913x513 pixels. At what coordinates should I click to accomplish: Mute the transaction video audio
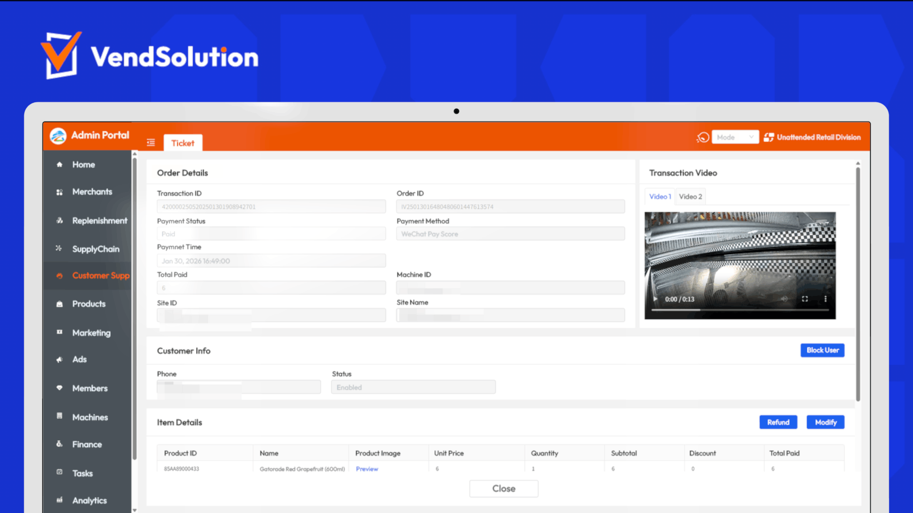[786, 299]
